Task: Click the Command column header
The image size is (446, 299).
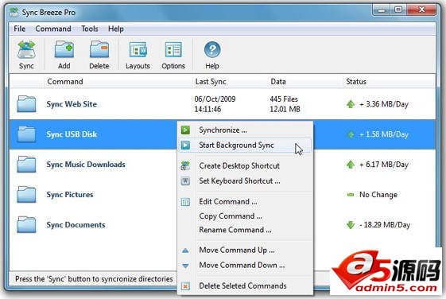Action: point(65,82)
